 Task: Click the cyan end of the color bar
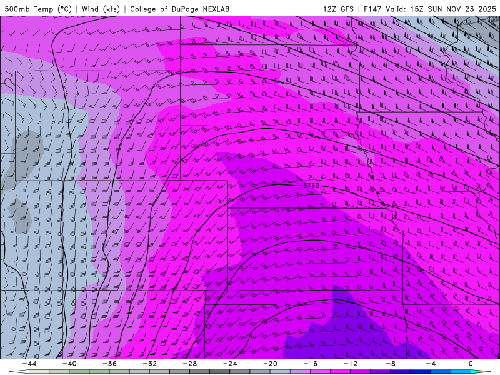(481, 372)
